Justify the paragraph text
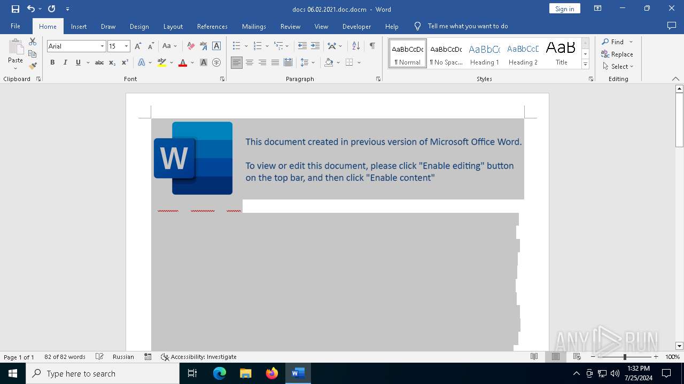The width and height of the screenshot is (684, 384). pos(275,63)
